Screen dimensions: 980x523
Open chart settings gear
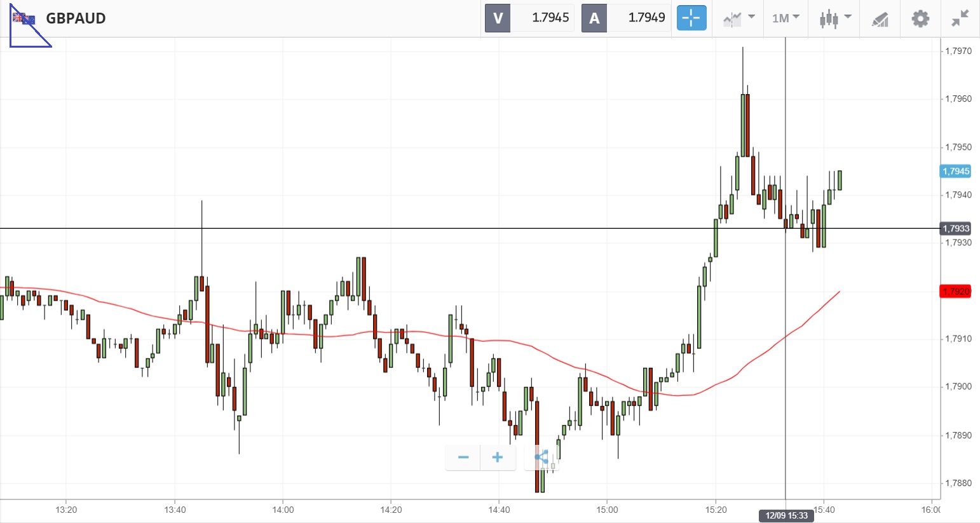pos(920,18)
